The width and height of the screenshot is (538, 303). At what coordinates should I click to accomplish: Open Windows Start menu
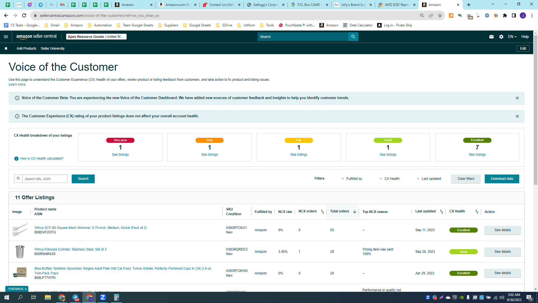pos(7,297)
